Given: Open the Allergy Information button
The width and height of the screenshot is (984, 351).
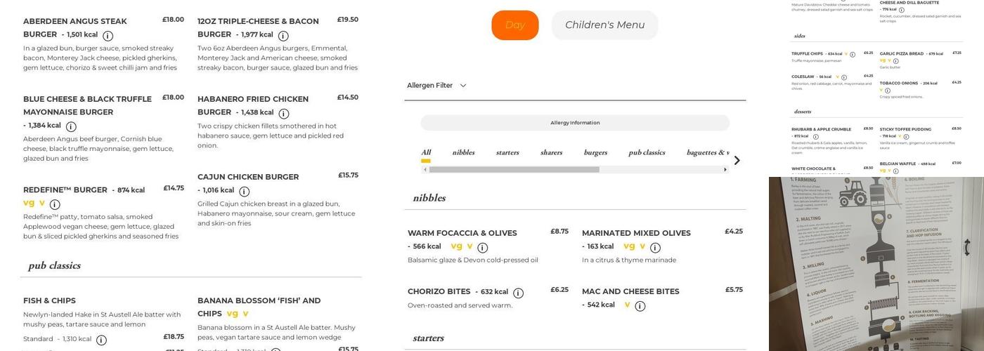Looking at the screenshot, I should tap(575, 123).
